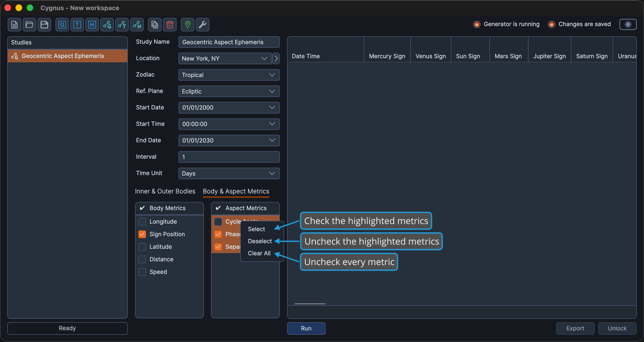Open the Ref. Plane dropdown set to Ecliptic
Image resolution: width=644 pixels, height=342 pixels.
[x=229, y=91]
